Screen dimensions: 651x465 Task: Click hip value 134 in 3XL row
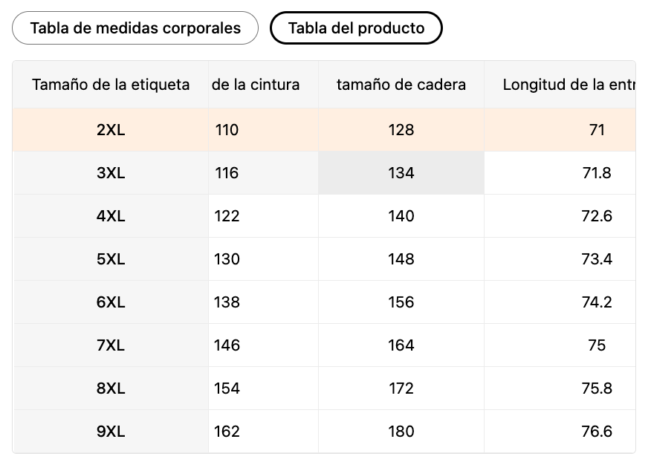(x=401, y=173)
